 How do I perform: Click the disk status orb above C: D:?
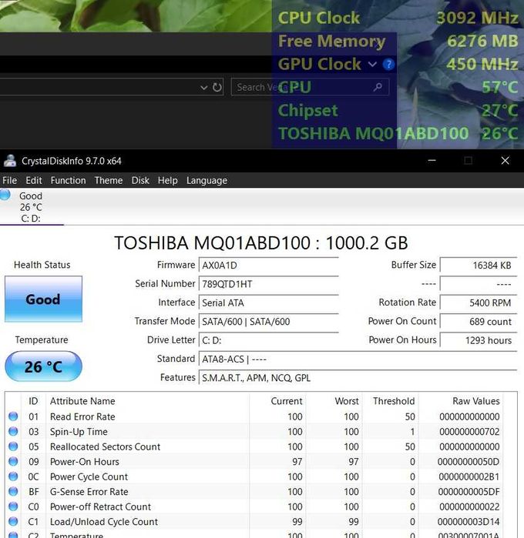[x=6, y=195]
